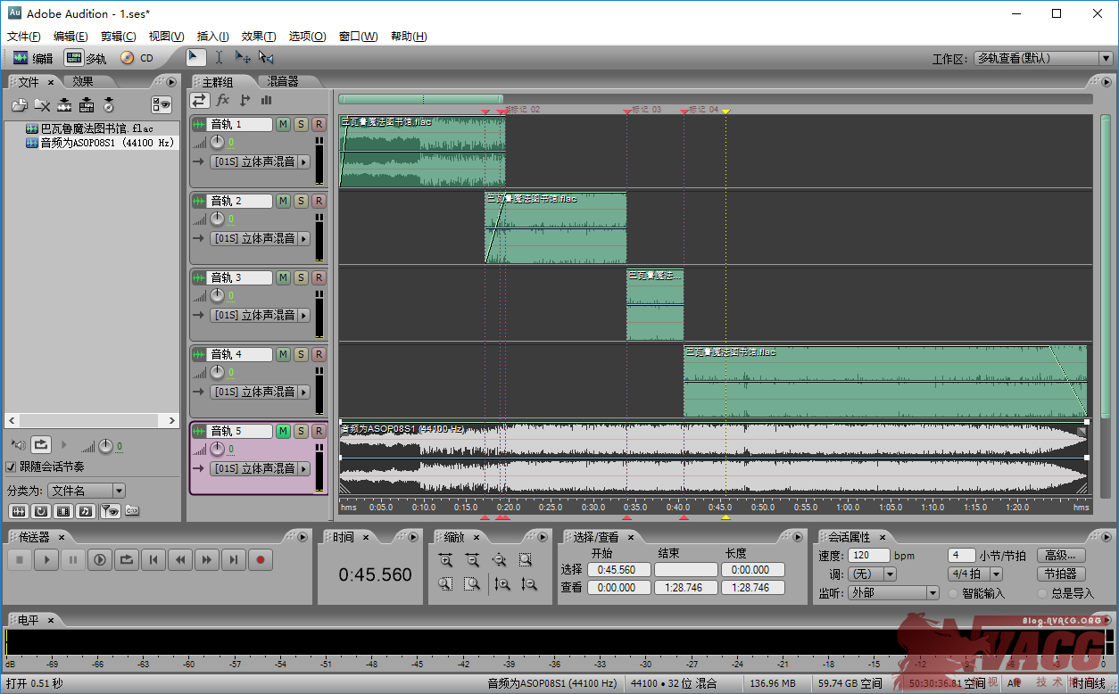Click the 速度 tempo field showing 120

pyautogui.click(x=869, y=555)
